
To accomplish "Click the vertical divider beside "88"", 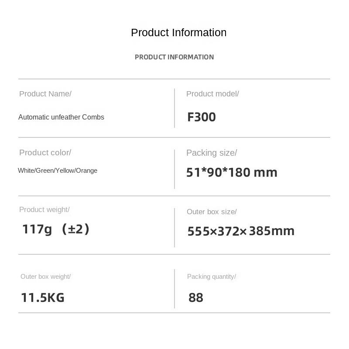I will coord(174,289).
